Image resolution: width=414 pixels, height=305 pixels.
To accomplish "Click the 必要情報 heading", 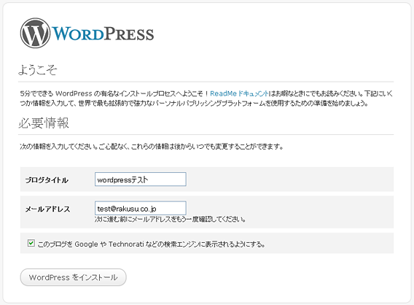I will click(44, 123).
